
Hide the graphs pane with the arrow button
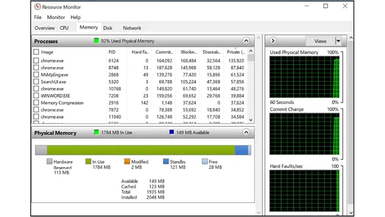click(273, 41)
